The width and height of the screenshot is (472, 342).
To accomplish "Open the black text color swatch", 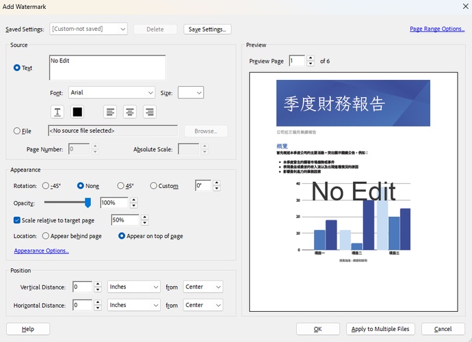I will [77, 111].
